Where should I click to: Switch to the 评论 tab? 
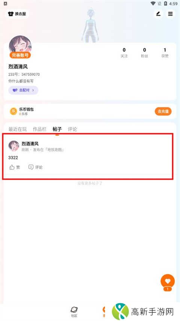[72, 129]
